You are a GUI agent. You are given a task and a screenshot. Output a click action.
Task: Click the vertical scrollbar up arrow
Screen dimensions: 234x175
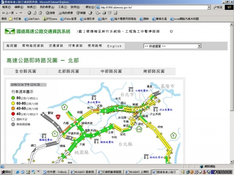pos(231,24)
